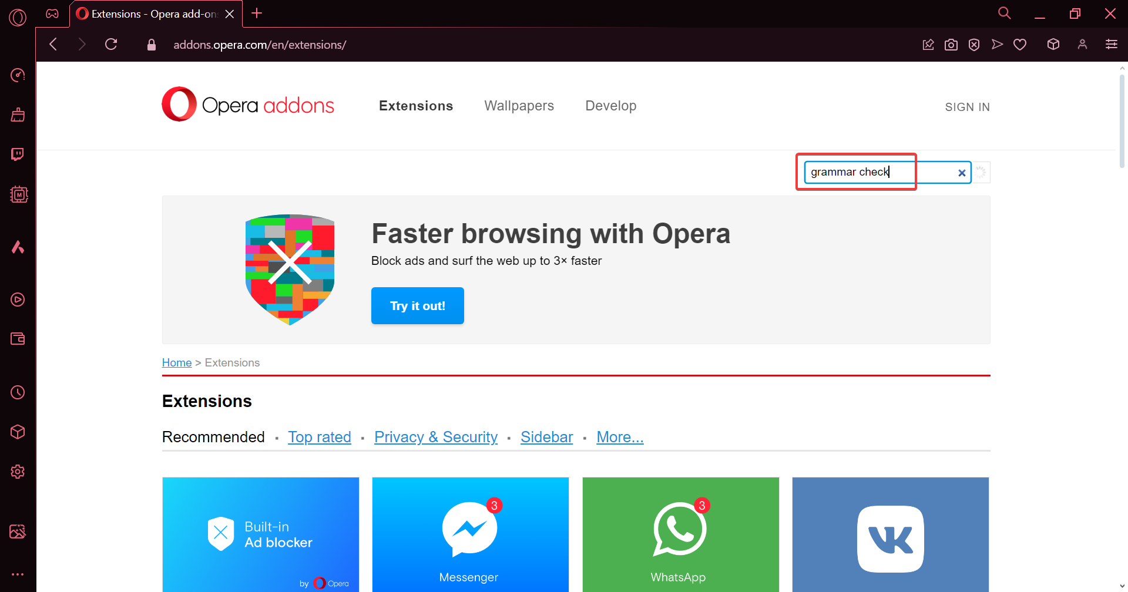
Task: Open Sidebar extensions category
Action: coord(546,437)
